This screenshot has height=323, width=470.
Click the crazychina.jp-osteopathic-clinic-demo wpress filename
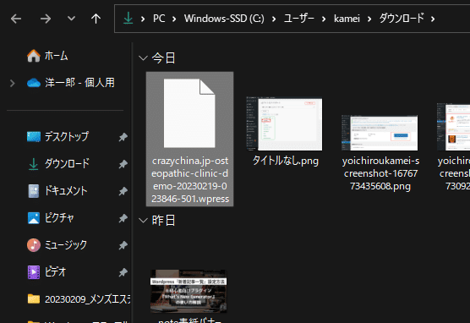click(190, 180)
